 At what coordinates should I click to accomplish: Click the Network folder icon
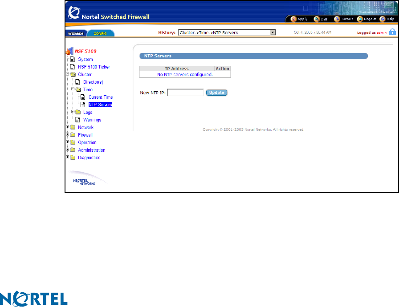coord(73,127)
